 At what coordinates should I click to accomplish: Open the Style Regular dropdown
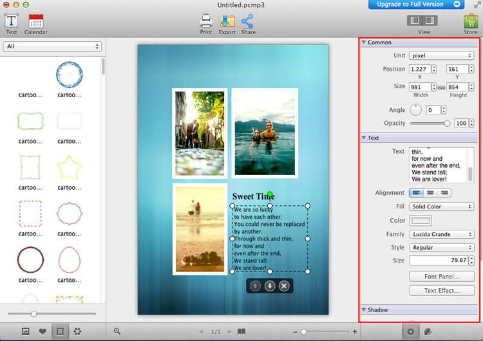pos(441,248)
